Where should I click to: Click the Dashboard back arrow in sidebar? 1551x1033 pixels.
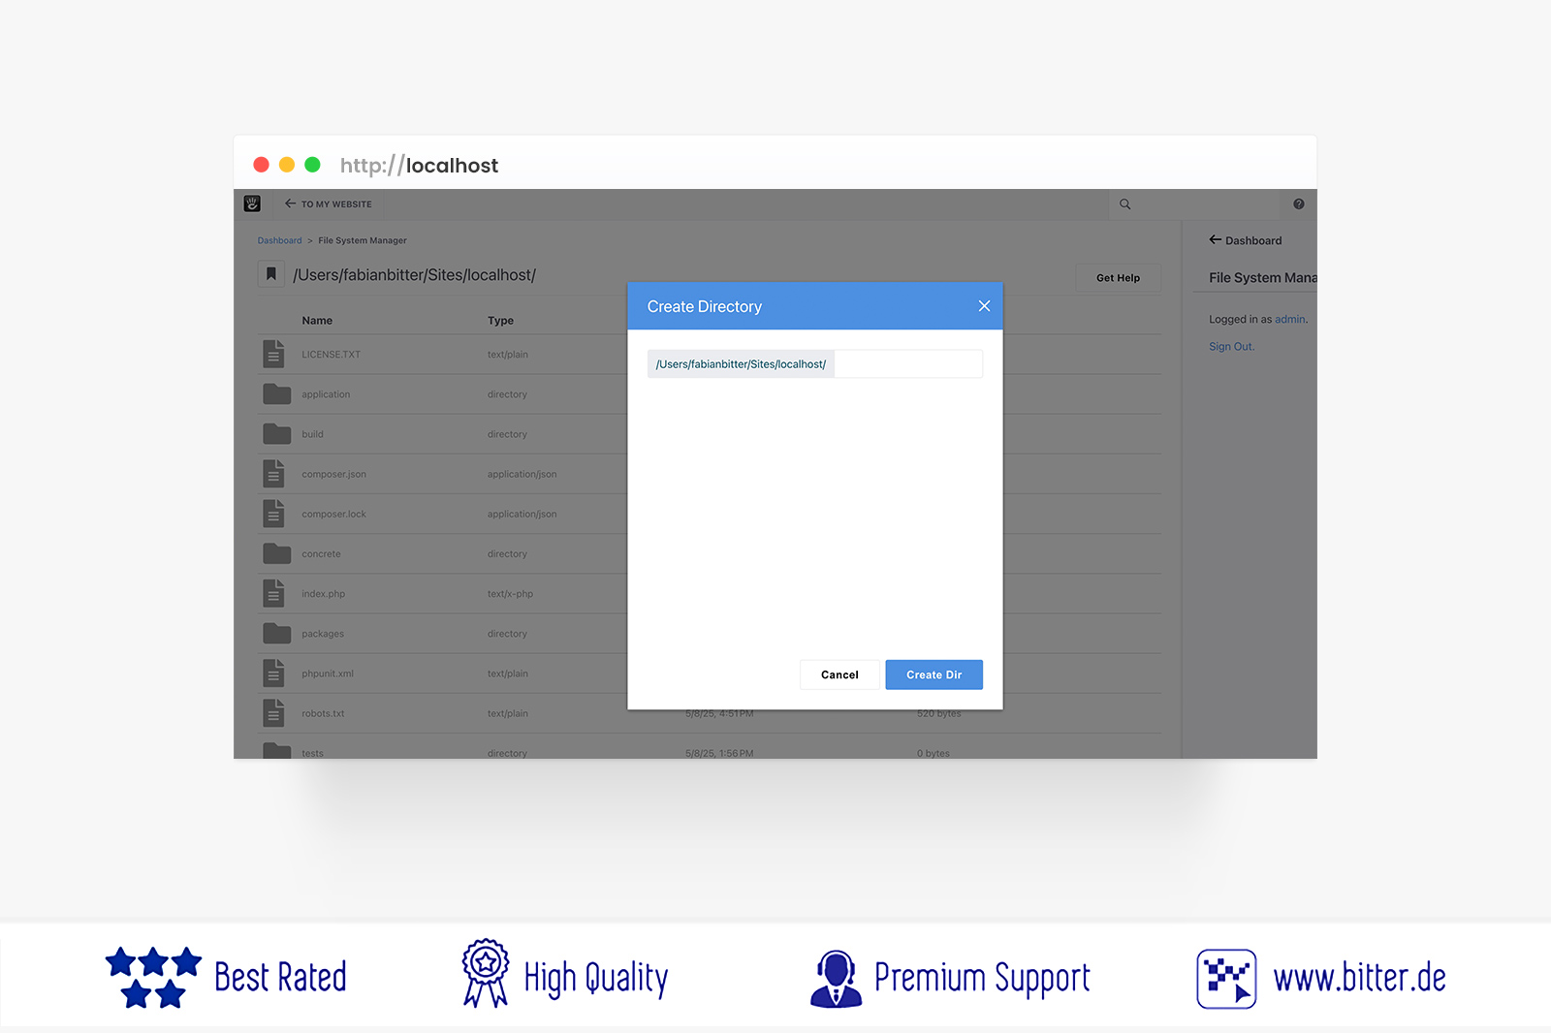[1215, 239]
